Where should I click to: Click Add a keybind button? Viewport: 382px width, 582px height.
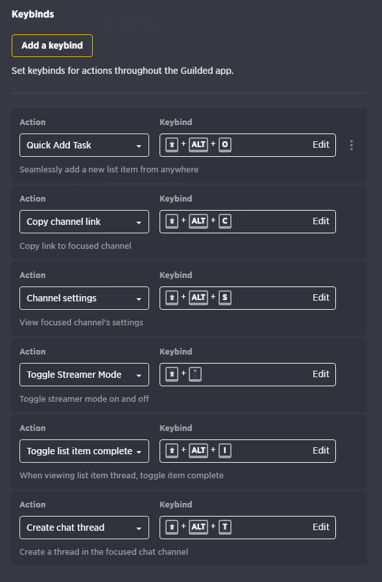pyautogui.click(x=52, y=45)
